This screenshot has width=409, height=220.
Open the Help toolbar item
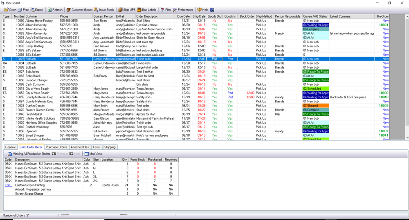pyautogui.click(x=203, y=10)
